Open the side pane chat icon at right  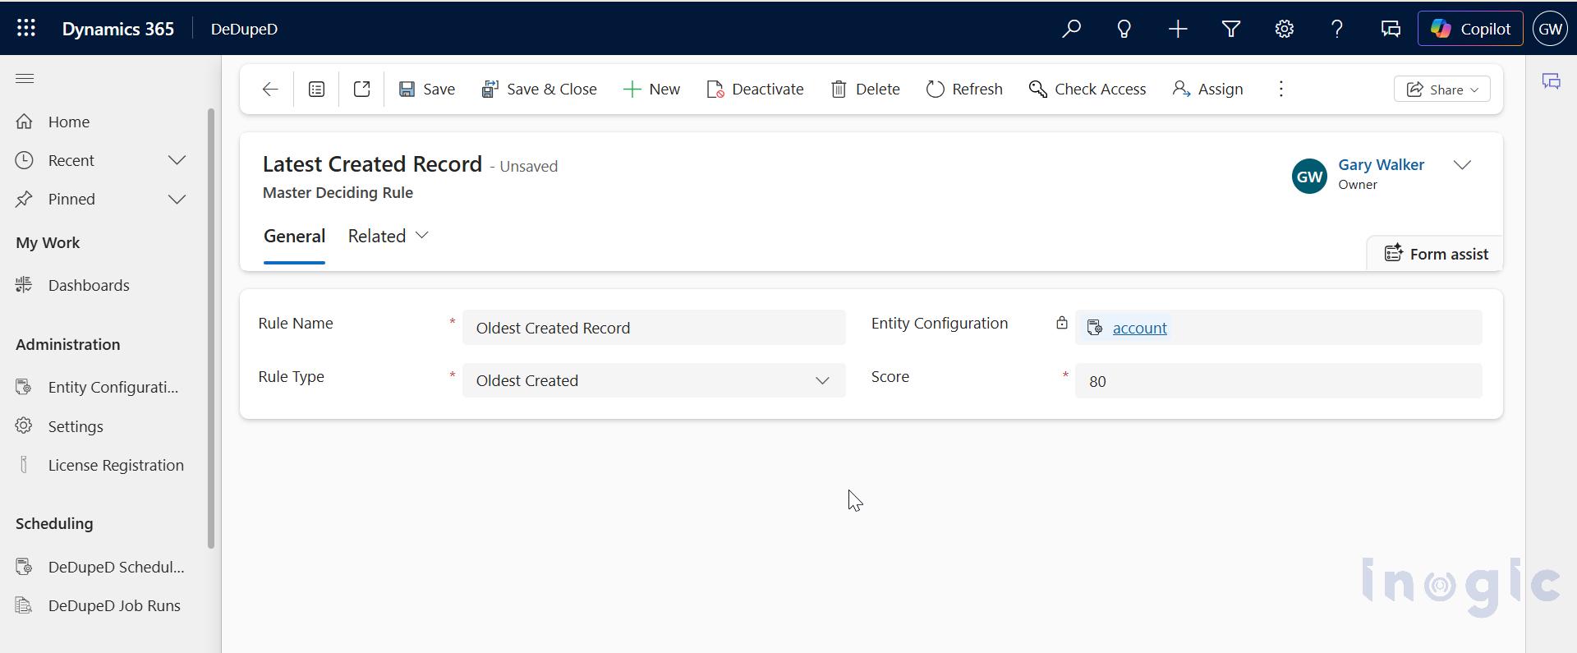[1551, 81]
